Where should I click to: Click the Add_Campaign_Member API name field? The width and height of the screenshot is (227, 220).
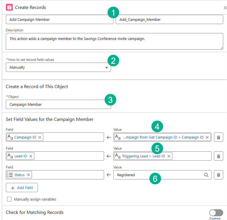click(169, 20)
